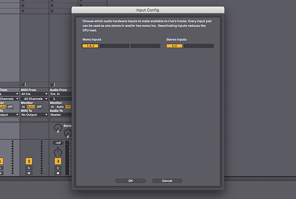Screen dimensions: 296x199
Task: Open Audio From Ext. In dropdown
Action: (61, 94)
